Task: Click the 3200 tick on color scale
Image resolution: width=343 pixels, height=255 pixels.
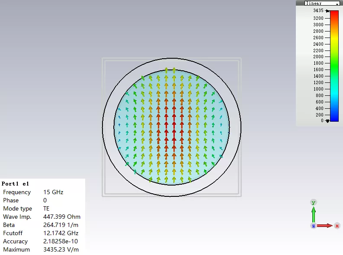Action: pyautogui.click(x=318, y=18)
